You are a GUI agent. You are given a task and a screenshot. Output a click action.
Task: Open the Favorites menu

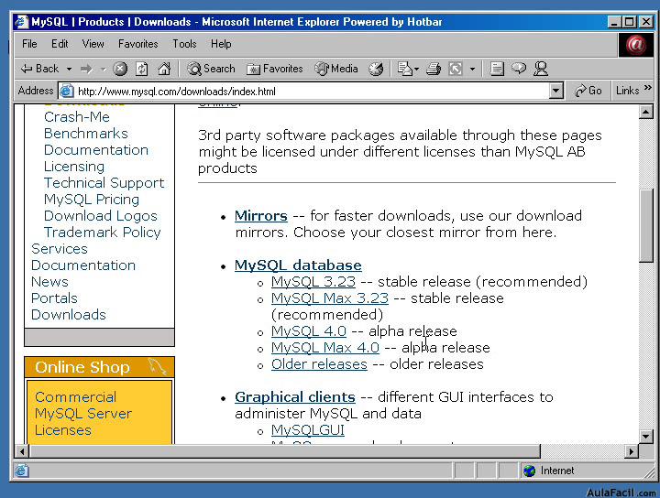(138, 44)
